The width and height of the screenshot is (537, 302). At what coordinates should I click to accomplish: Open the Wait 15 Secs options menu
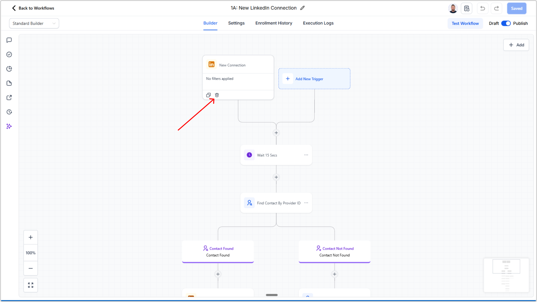coord(306,155)
